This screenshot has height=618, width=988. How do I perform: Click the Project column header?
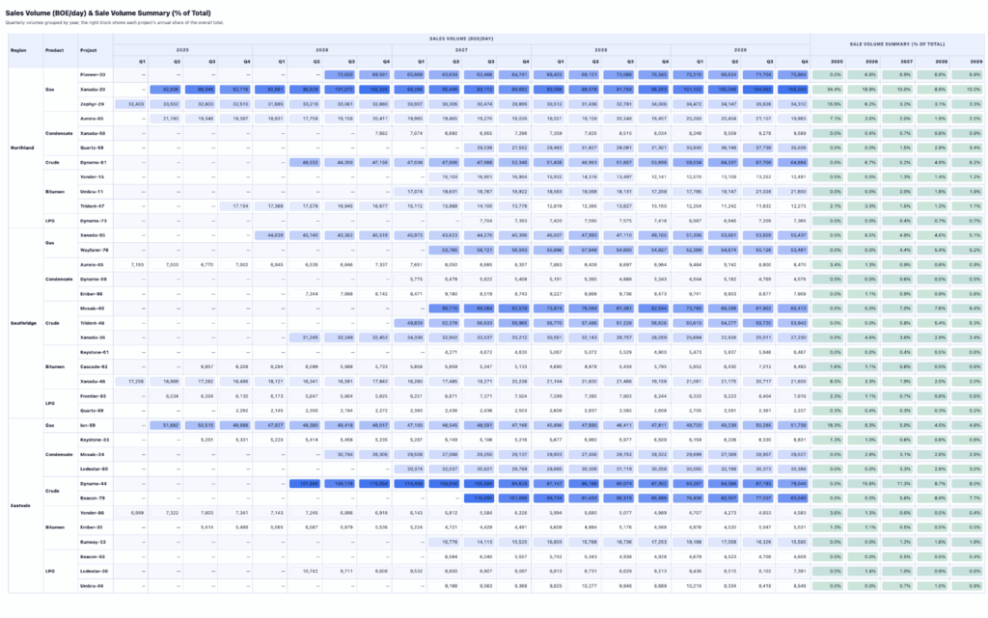coord(89,51)
